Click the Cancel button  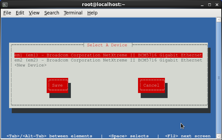point(151,85)
